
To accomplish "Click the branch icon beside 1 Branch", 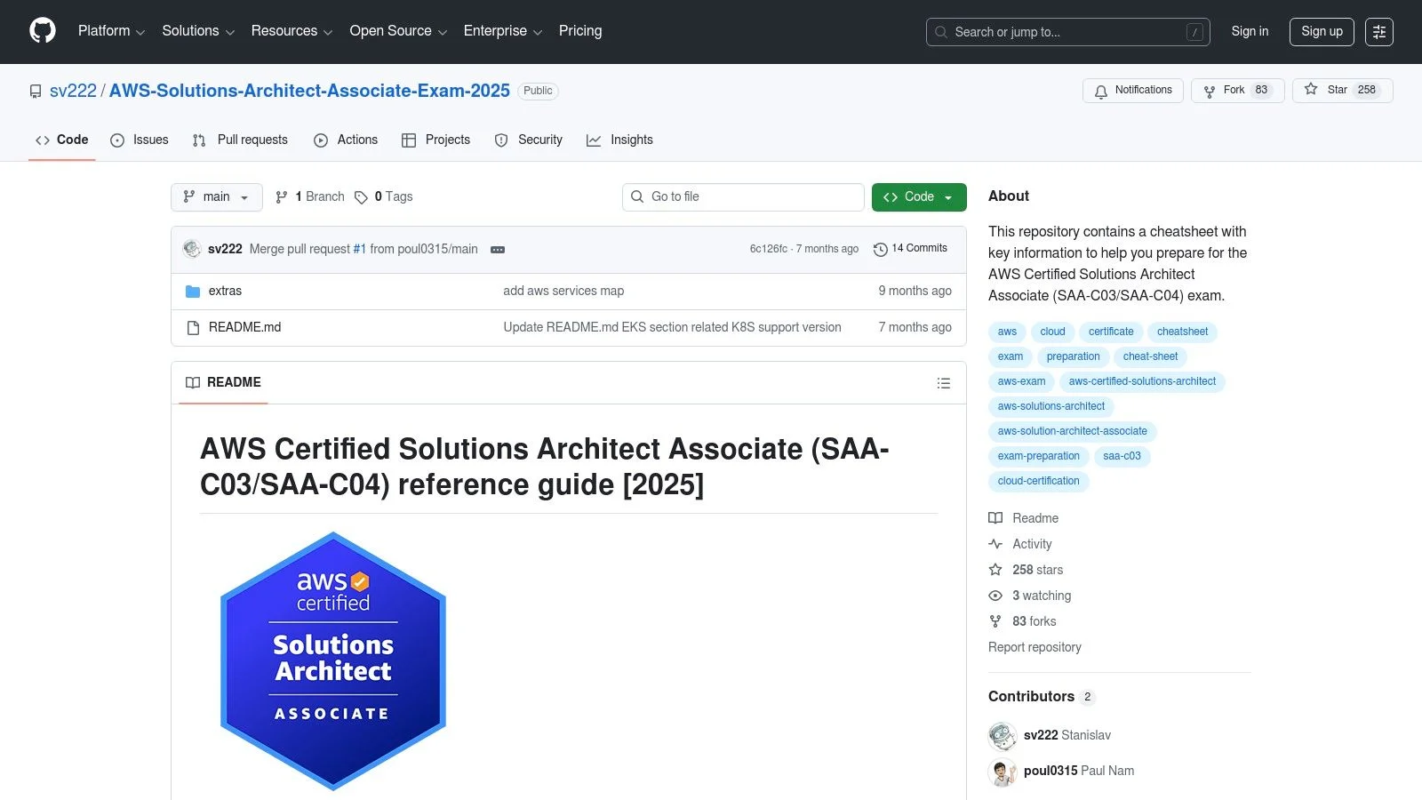I will coord(282,197).
